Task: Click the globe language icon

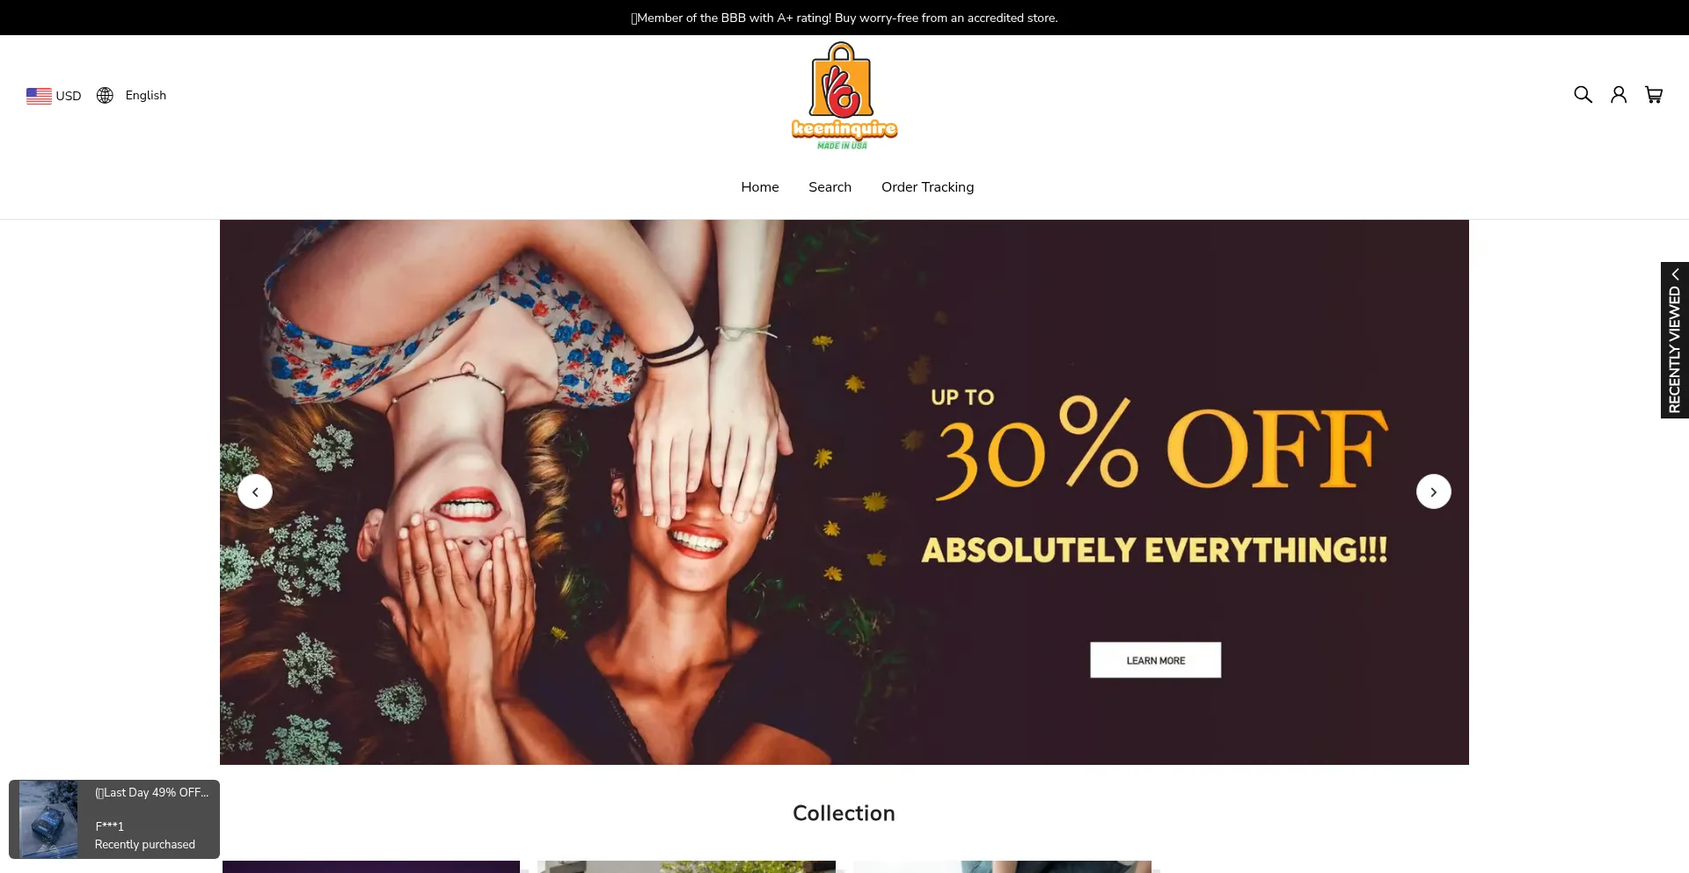Action: [x=105, y=95]
